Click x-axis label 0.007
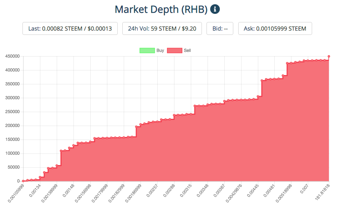The height and width of the screenshot is (212, 341). (x=304, y=189)
